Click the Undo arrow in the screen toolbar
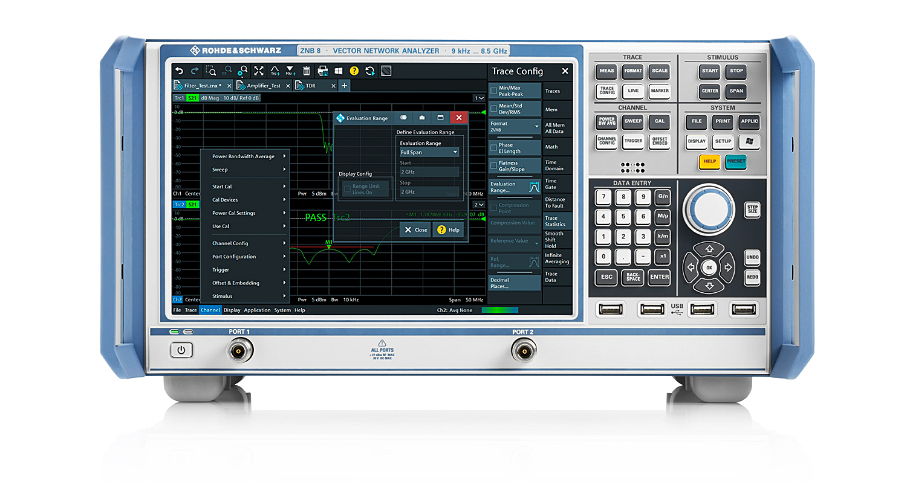The image size is (907, 483). point(179,71)
